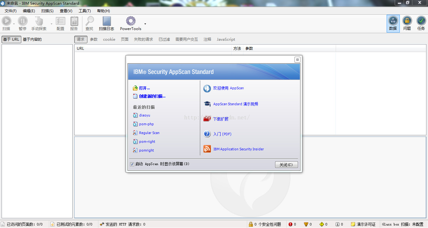Image resolution: width=428 pixels, height=228 pixels.
Task: Click the 打开... link
Action: click(x=144, y=88)
